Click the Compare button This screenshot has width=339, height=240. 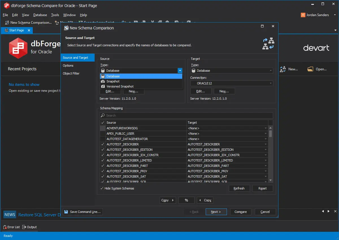(x=241, y=212)
